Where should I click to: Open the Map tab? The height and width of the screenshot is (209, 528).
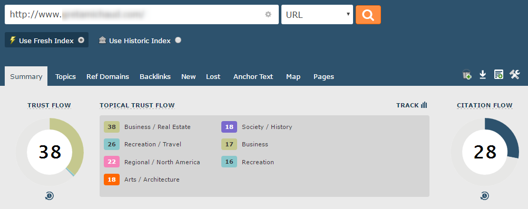click(x=294, y=76)
